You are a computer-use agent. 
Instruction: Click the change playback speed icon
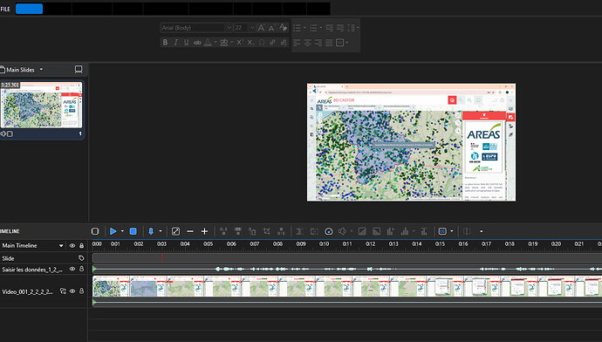[x=329, y=231]
